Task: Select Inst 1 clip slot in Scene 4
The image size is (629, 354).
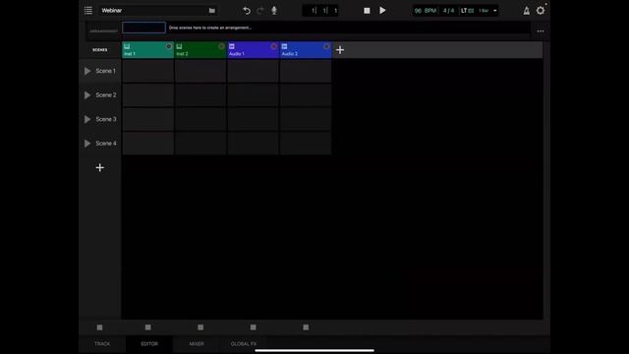Action: coord(147,144)
